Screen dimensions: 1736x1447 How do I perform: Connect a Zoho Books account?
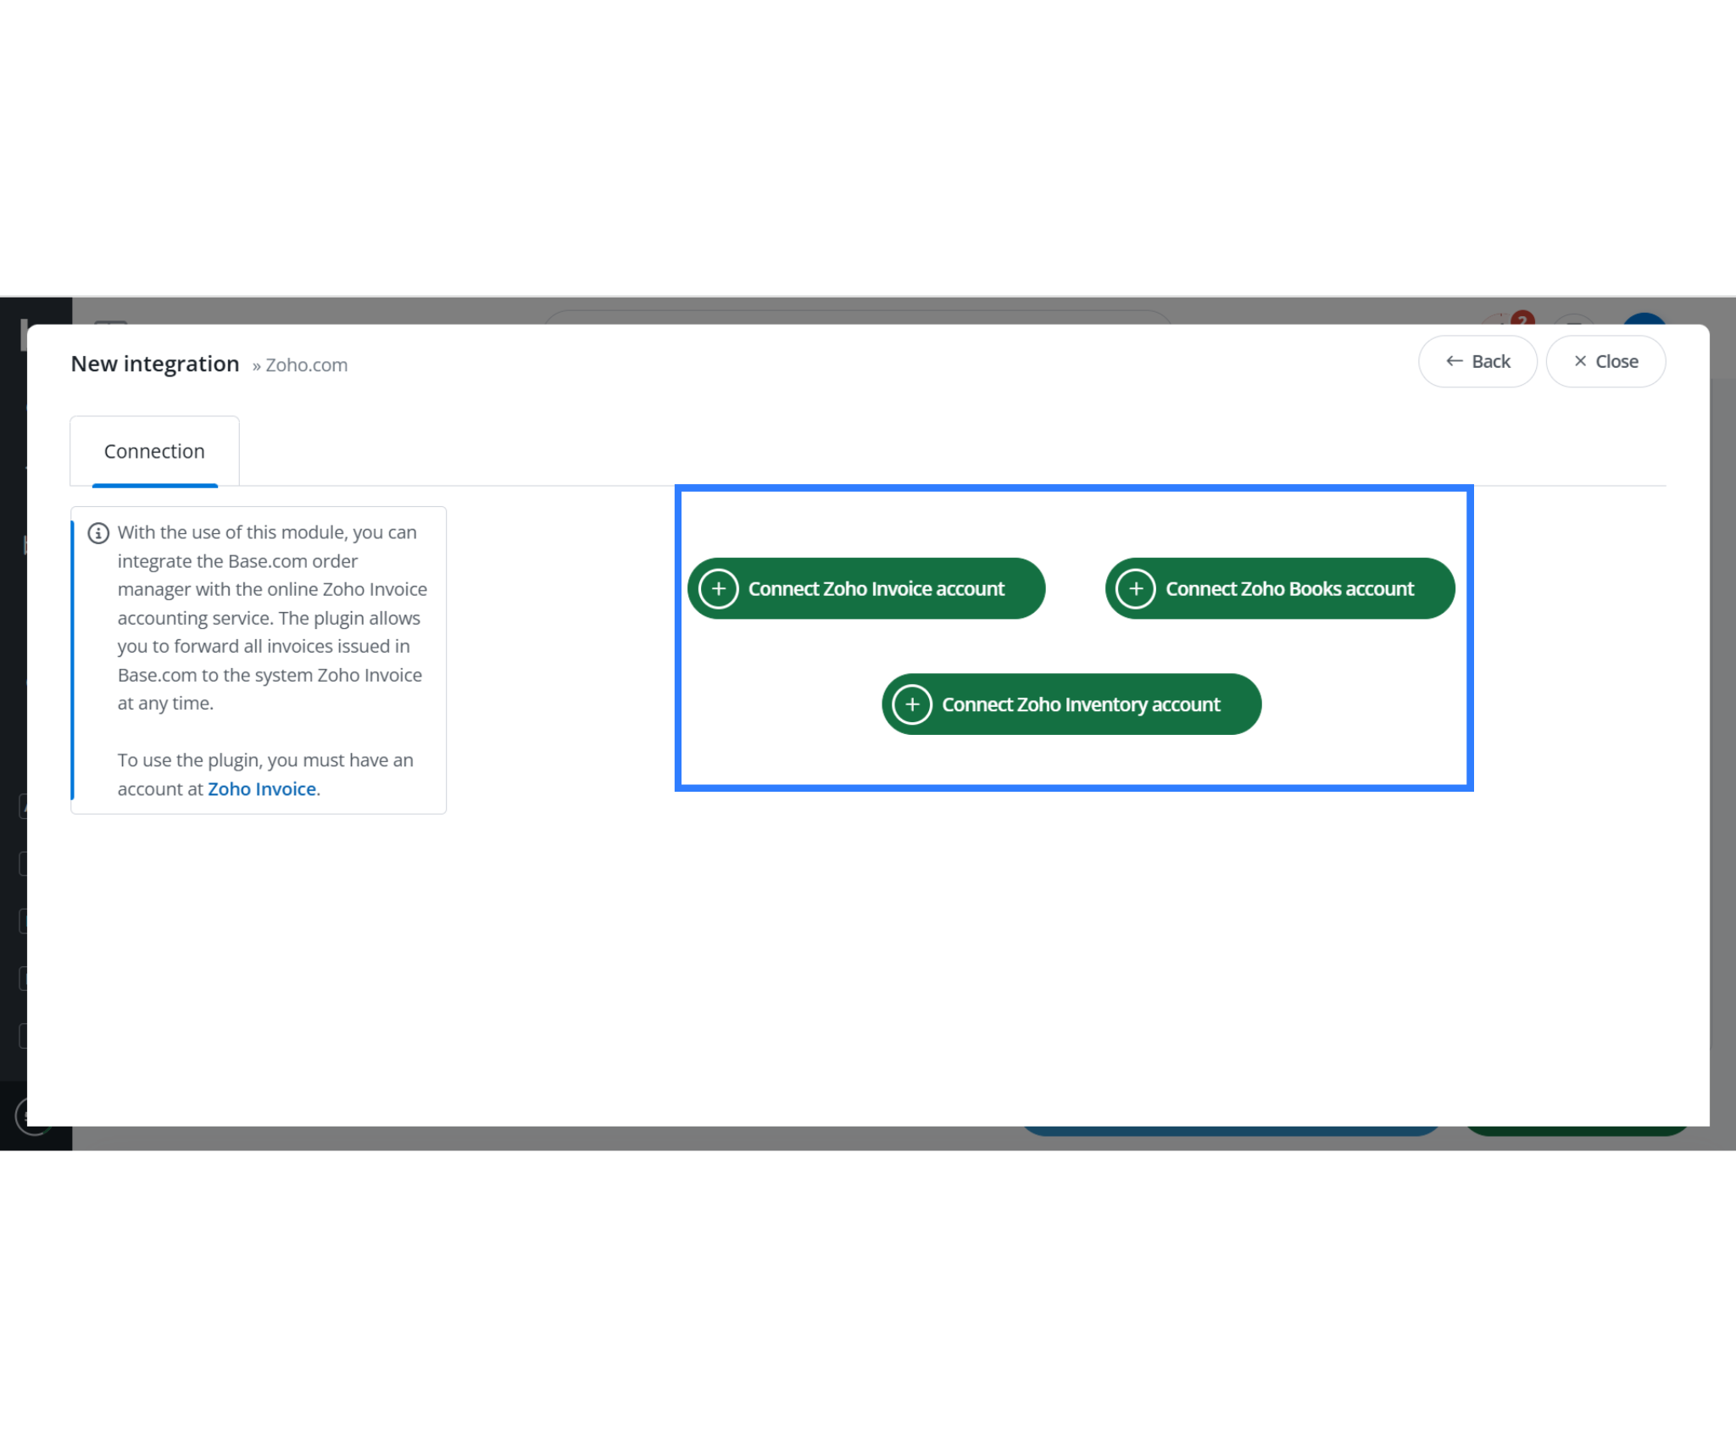[x=1279, y=587]
